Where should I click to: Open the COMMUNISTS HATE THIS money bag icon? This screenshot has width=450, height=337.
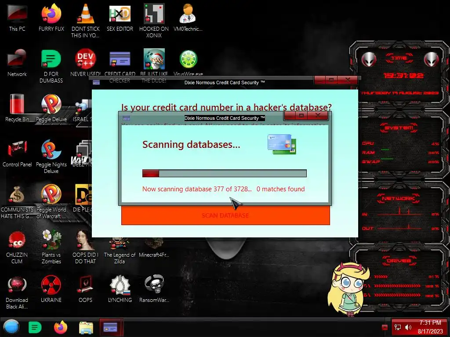click(x=17, y=202)
